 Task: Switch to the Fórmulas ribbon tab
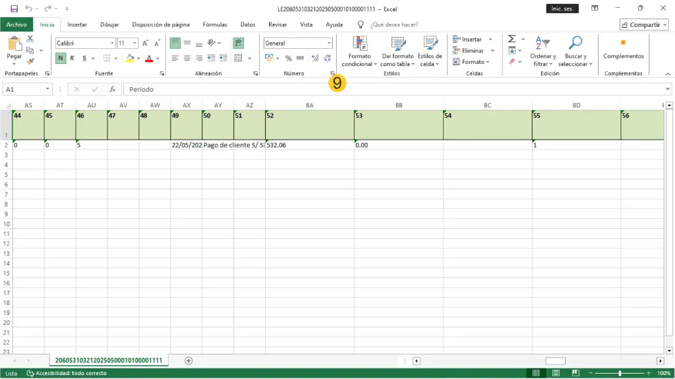[215, 24]
